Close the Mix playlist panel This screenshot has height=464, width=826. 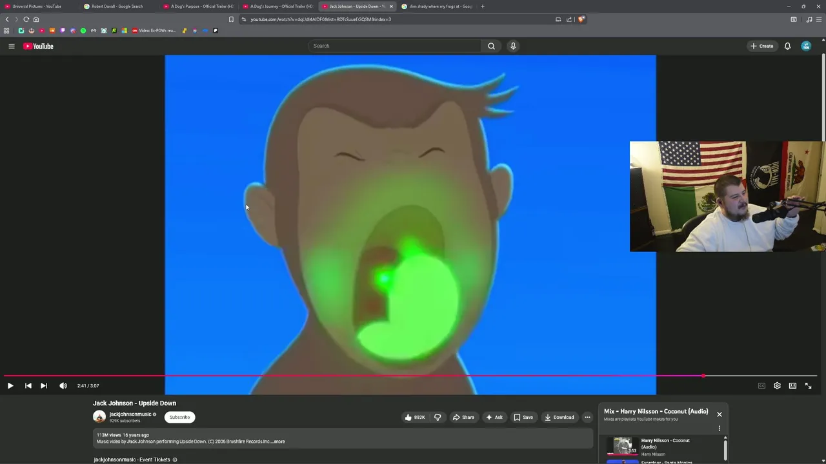pos(720,414)
